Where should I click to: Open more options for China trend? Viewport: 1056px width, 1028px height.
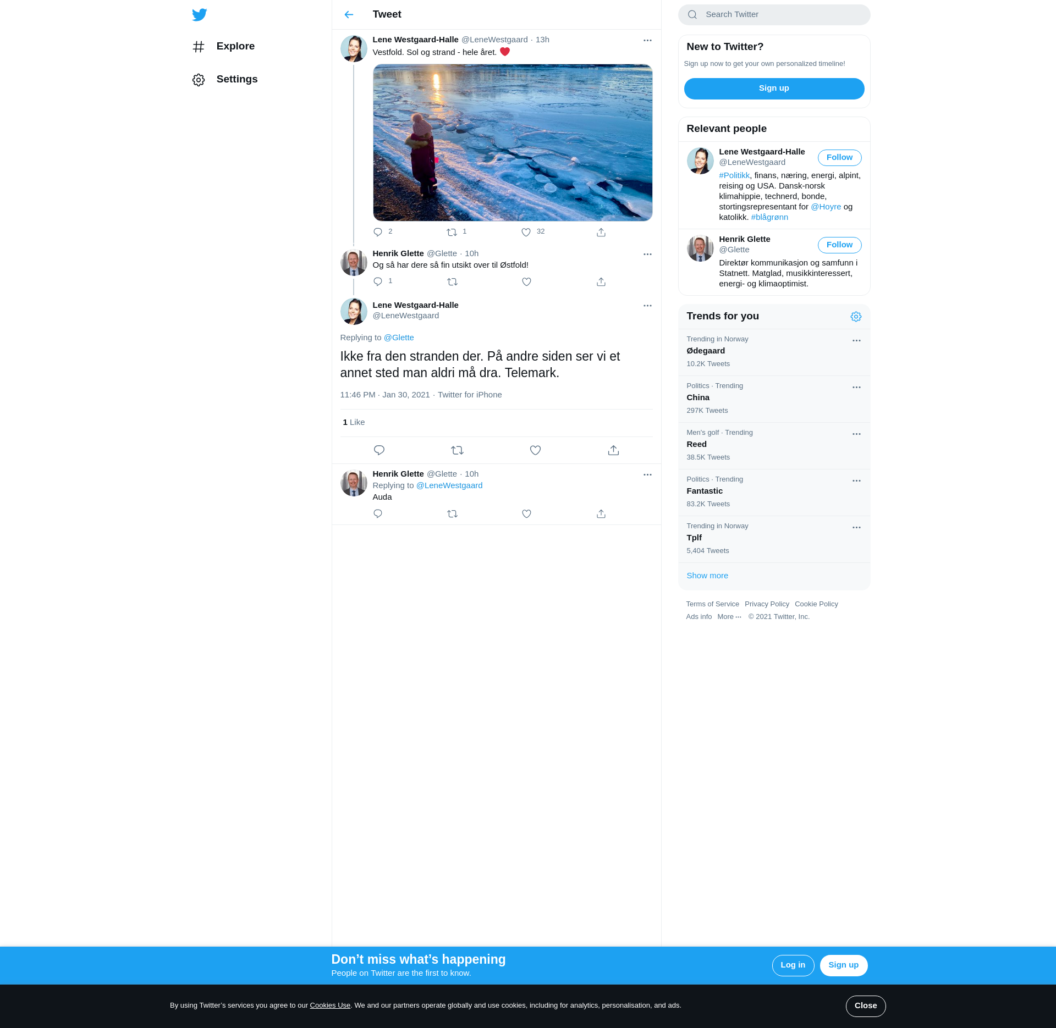[856, 388]
